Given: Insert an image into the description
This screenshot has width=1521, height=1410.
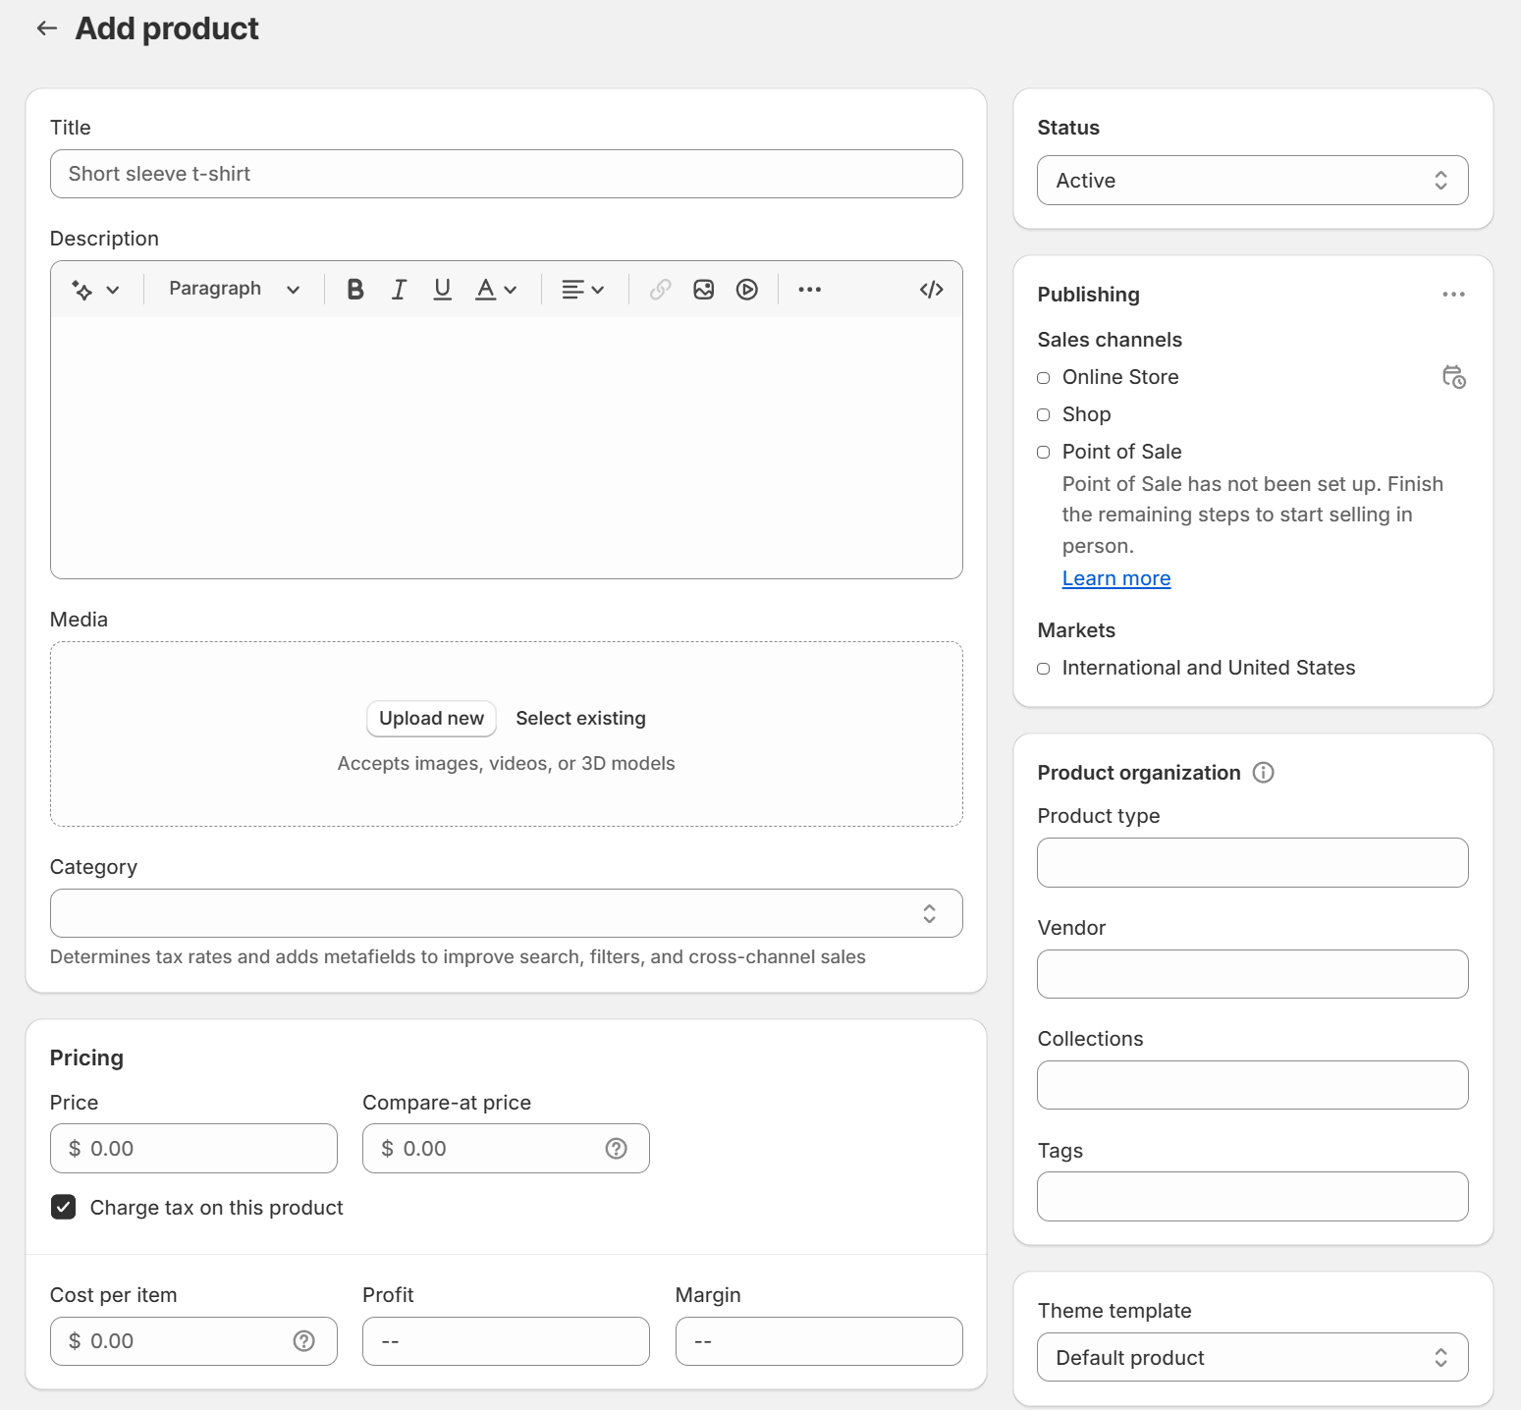Looking at the screenshot, I should point(703,289).
